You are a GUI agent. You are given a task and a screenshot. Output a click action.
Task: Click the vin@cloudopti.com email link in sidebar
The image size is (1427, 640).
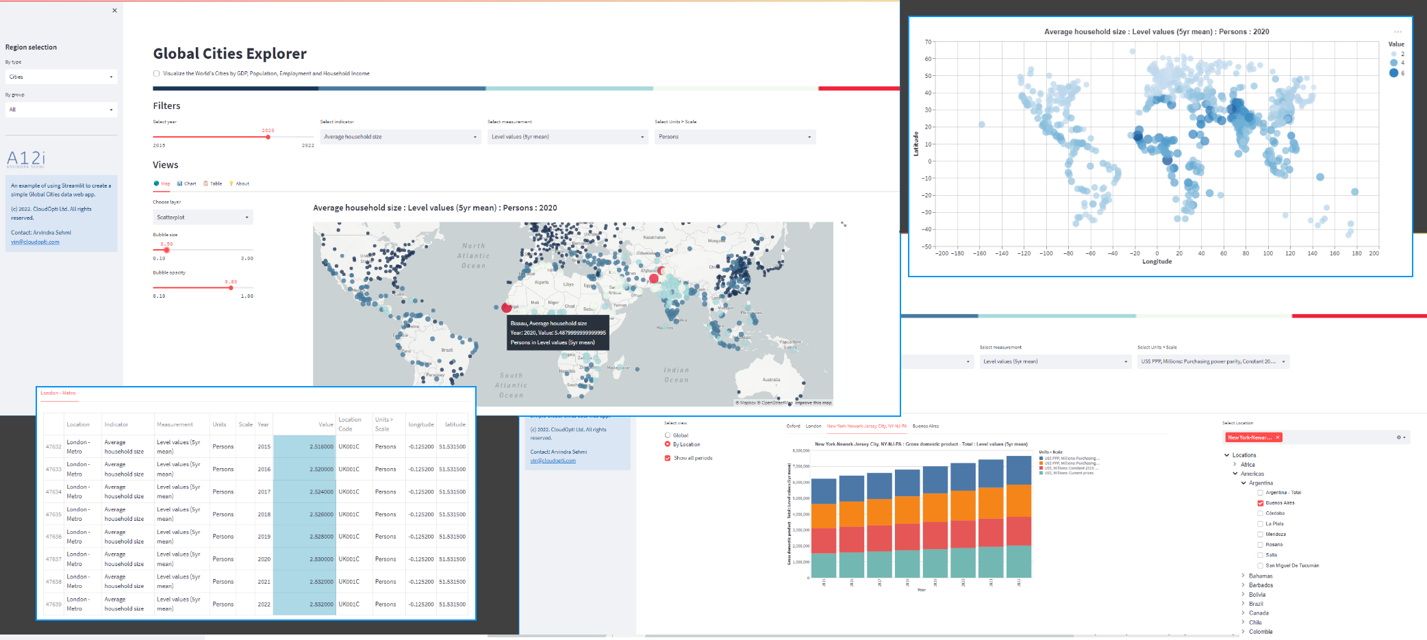[x=35, y=242]
